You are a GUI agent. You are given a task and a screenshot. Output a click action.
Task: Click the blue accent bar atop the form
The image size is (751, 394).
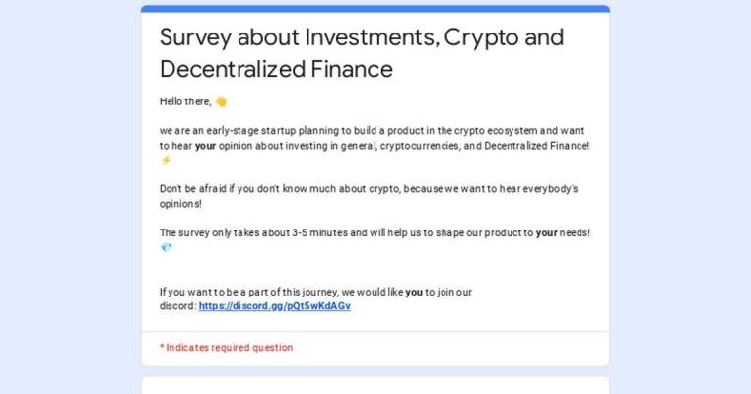(x=375, y=9)
